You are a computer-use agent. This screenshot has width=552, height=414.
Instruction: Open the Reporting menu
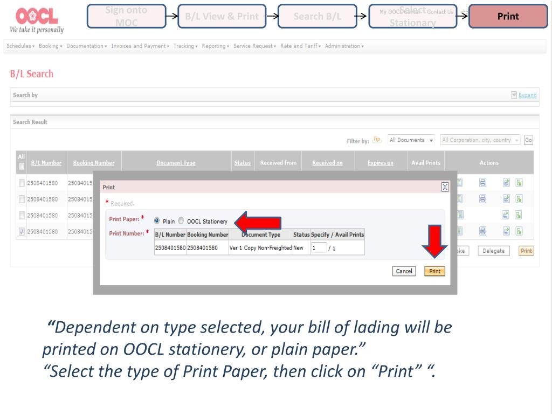[x=216, y=46]
